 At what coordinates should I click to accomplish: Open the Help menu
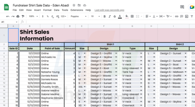[x=88, y=10]
